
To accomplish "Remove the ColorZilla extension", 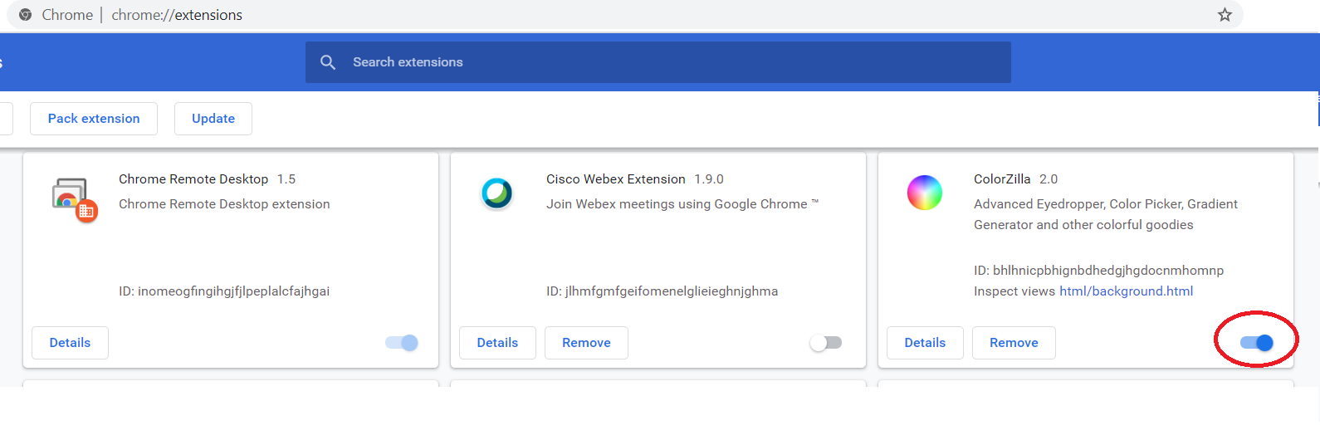I will [x=1014, y=343].
